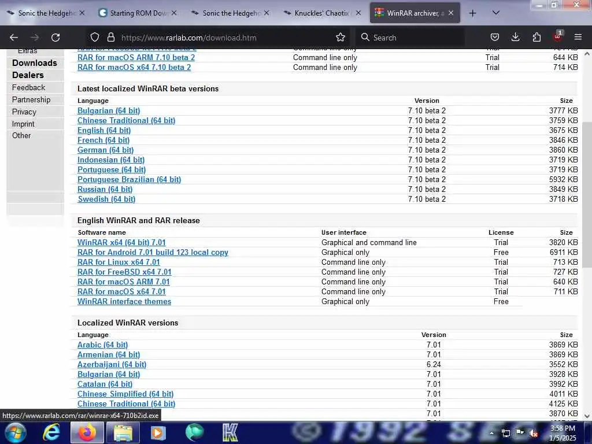Reload the page with the refresh icon
592x444 pixels.
(55, 38)
